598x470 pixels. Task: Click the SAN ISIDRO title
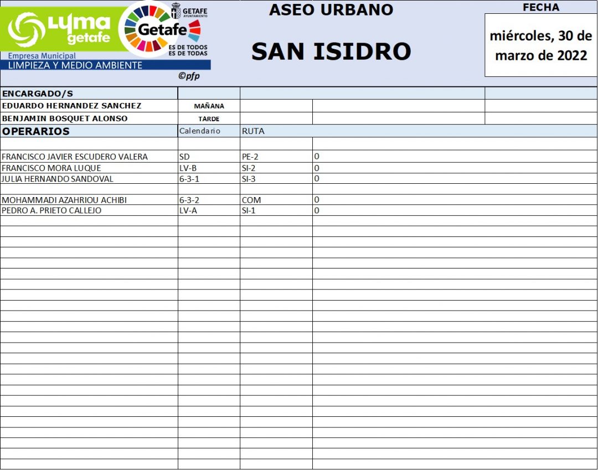331,51
